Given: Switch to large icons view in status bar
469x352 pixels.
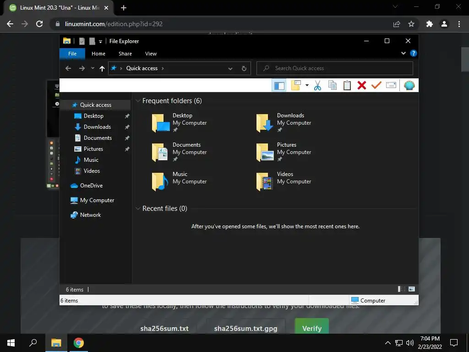Looking at the screenshot, I should pyautogui.click(x=412, y=289).
